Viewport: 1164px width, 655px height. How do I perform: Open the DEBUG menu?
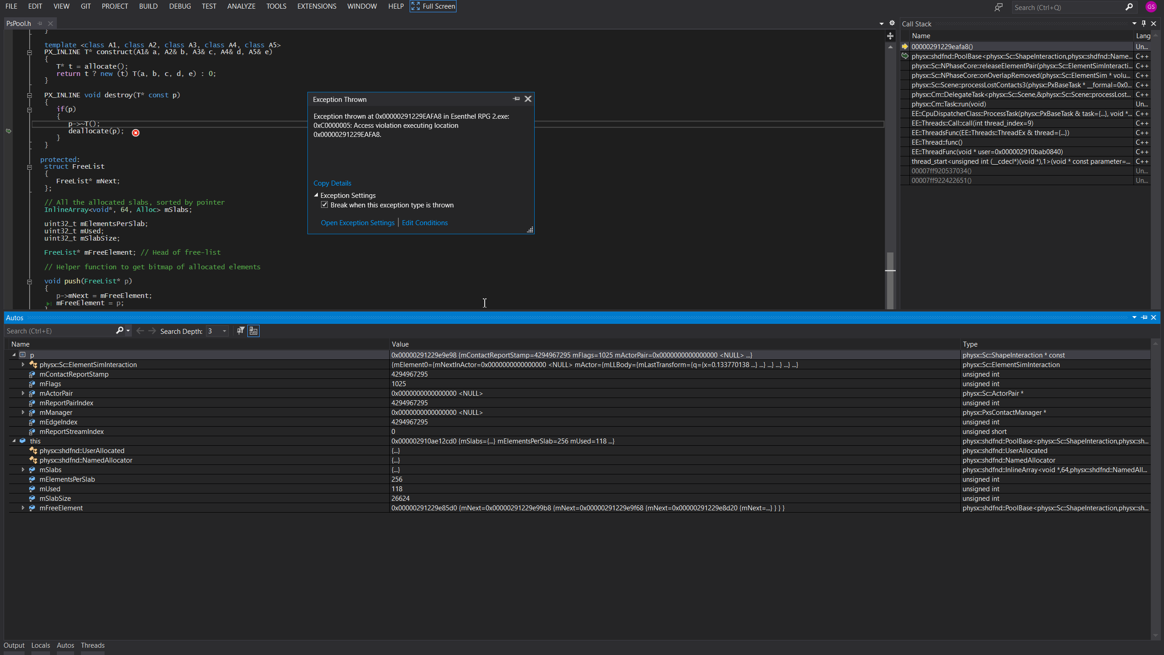pyautogui.click(x=180, y=6)
